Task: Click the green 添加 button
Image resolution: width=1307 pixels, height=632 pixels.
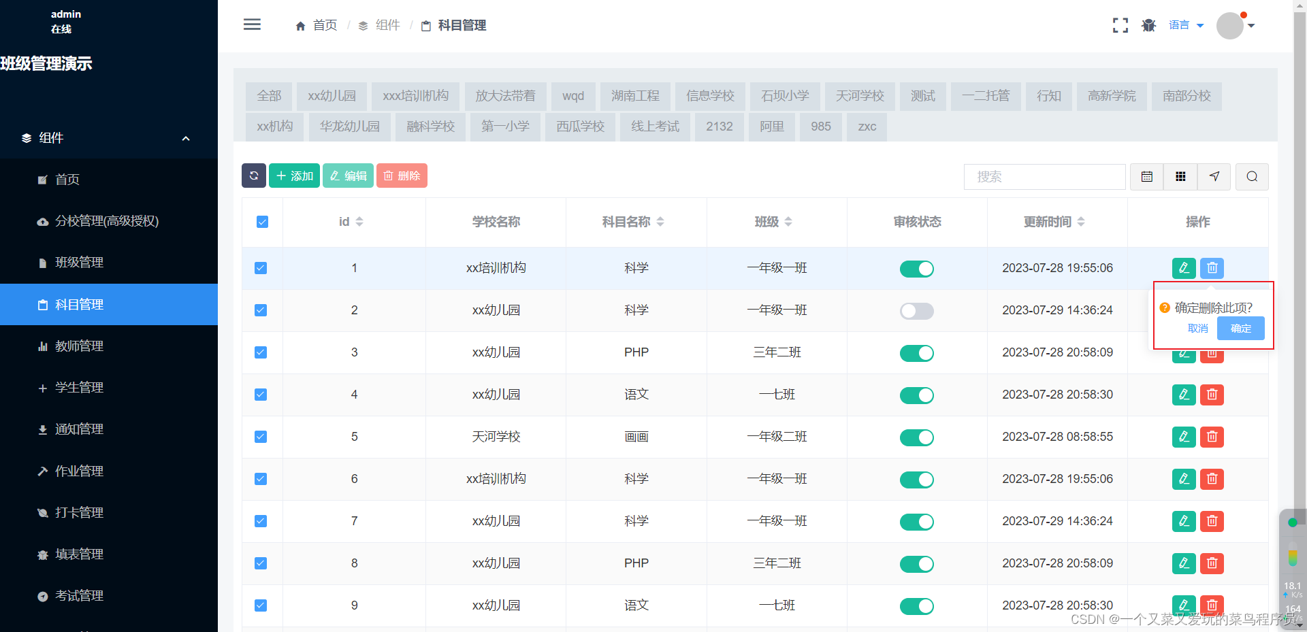Action: pos(294,176)
